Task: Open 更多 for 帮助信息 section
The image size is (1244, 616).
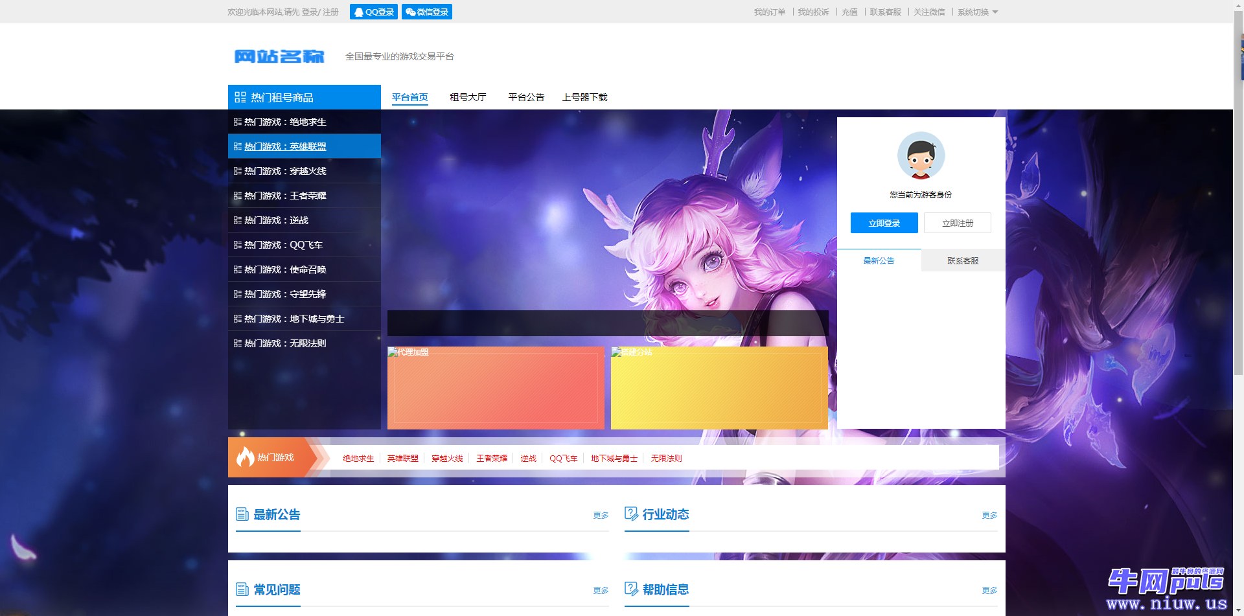Action: tap(990, 591)
